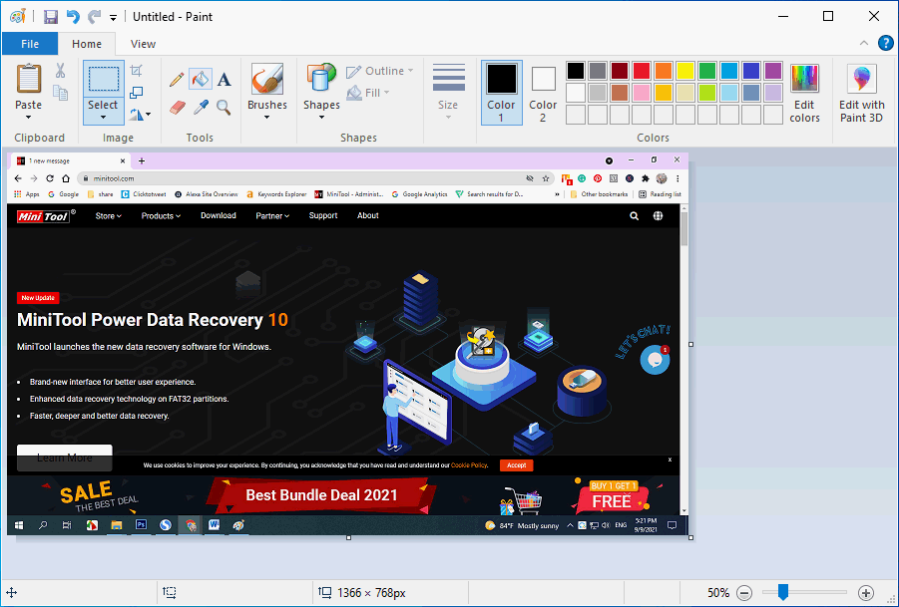Open the Rotate or flip dropdown
This screenshot has width=899, height=607.
point(140,114)
